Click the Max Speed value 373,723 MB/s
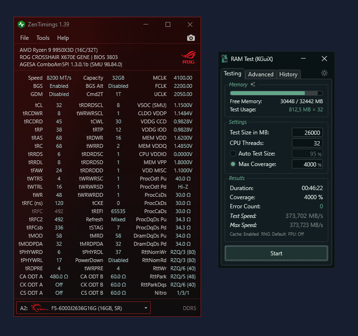Image resolution: width=358 pixels, height=336 pixels. pos(306,225)
